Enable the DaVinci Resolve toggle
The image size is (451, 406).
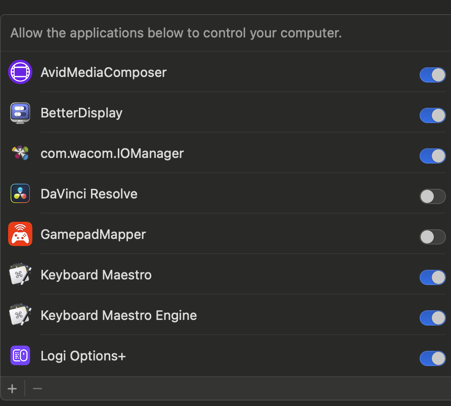[x=433, y=196]
